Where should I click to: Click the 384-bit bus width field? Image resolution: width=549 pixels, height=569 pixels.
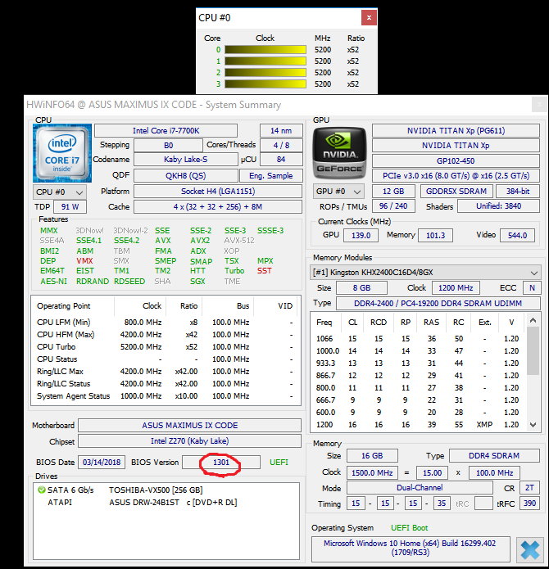coord(518,192)
